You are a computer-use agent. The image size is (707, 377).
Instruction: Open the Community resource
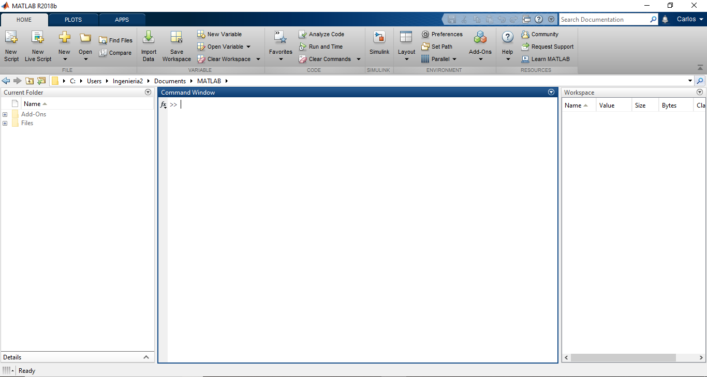click(x=540, y=34)
